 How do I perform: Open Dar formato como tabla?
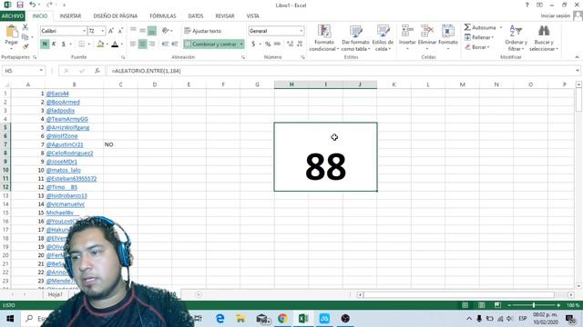coord(355,38)
